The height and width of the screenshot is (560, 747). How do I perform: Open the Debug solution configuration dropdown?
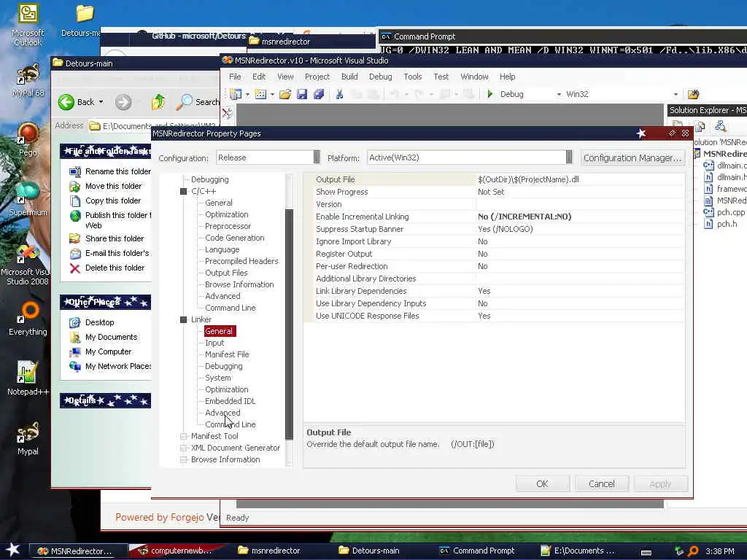pyautogui.click(x=559, y=94)
